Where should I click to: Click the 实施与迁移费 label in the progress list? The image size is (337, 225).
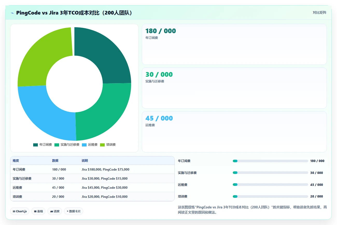[x=187, y=173]
